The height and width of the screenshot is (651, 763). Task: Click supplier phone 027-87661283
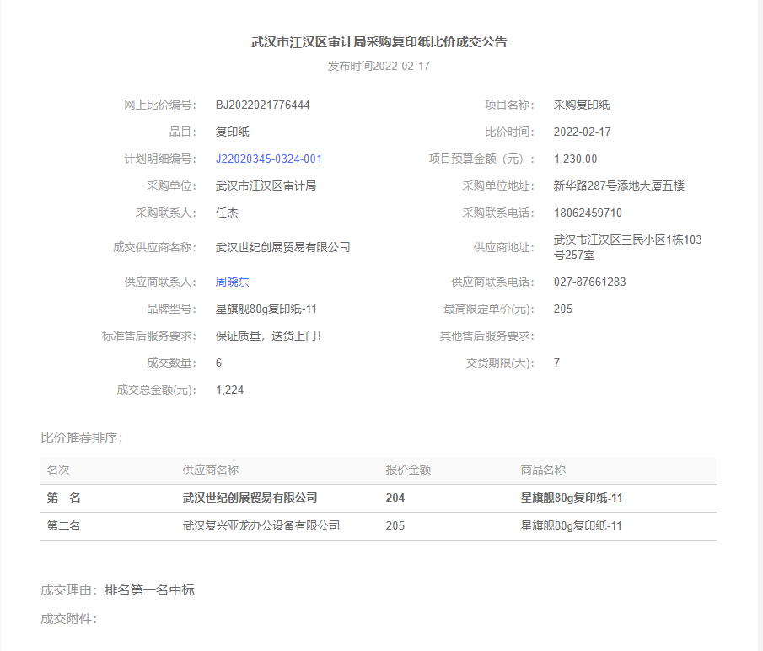(x=589, y=282)
